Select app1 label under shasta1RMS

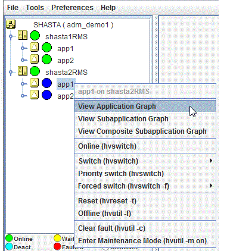click(x=66, y=49)
